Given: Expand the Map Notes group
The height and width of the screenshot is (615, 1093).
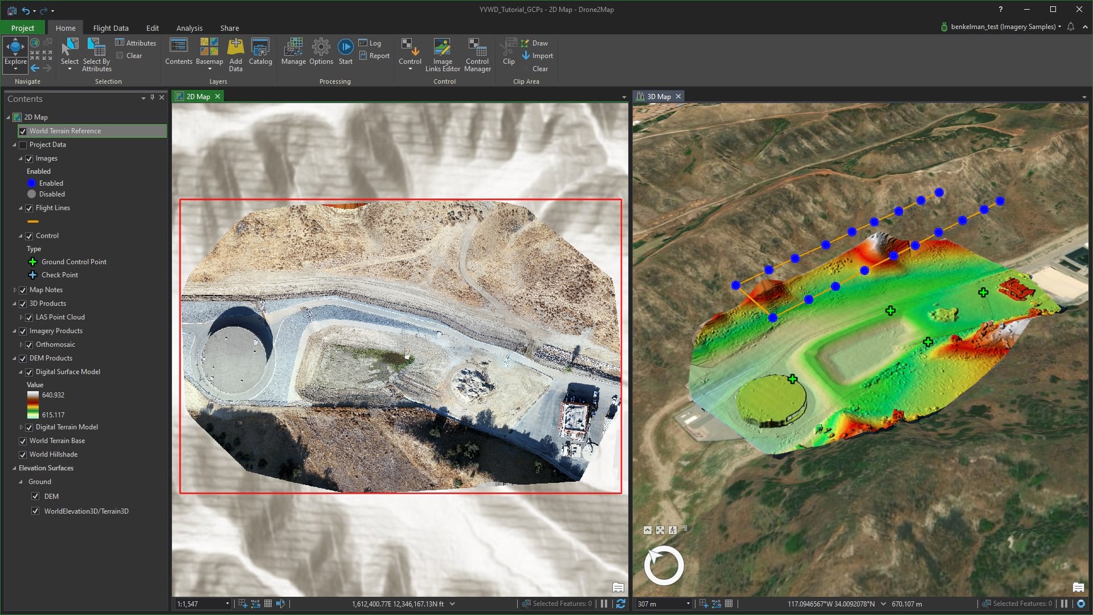Looking at the screenshot, I should click(x=15, y=290).
